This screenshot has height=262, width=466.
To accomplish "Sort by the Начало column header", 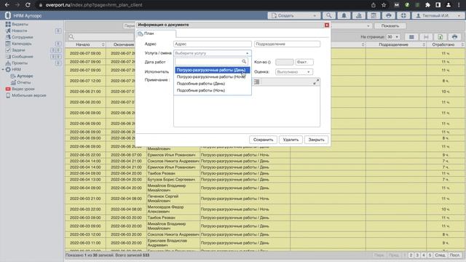I will (85, 44).
